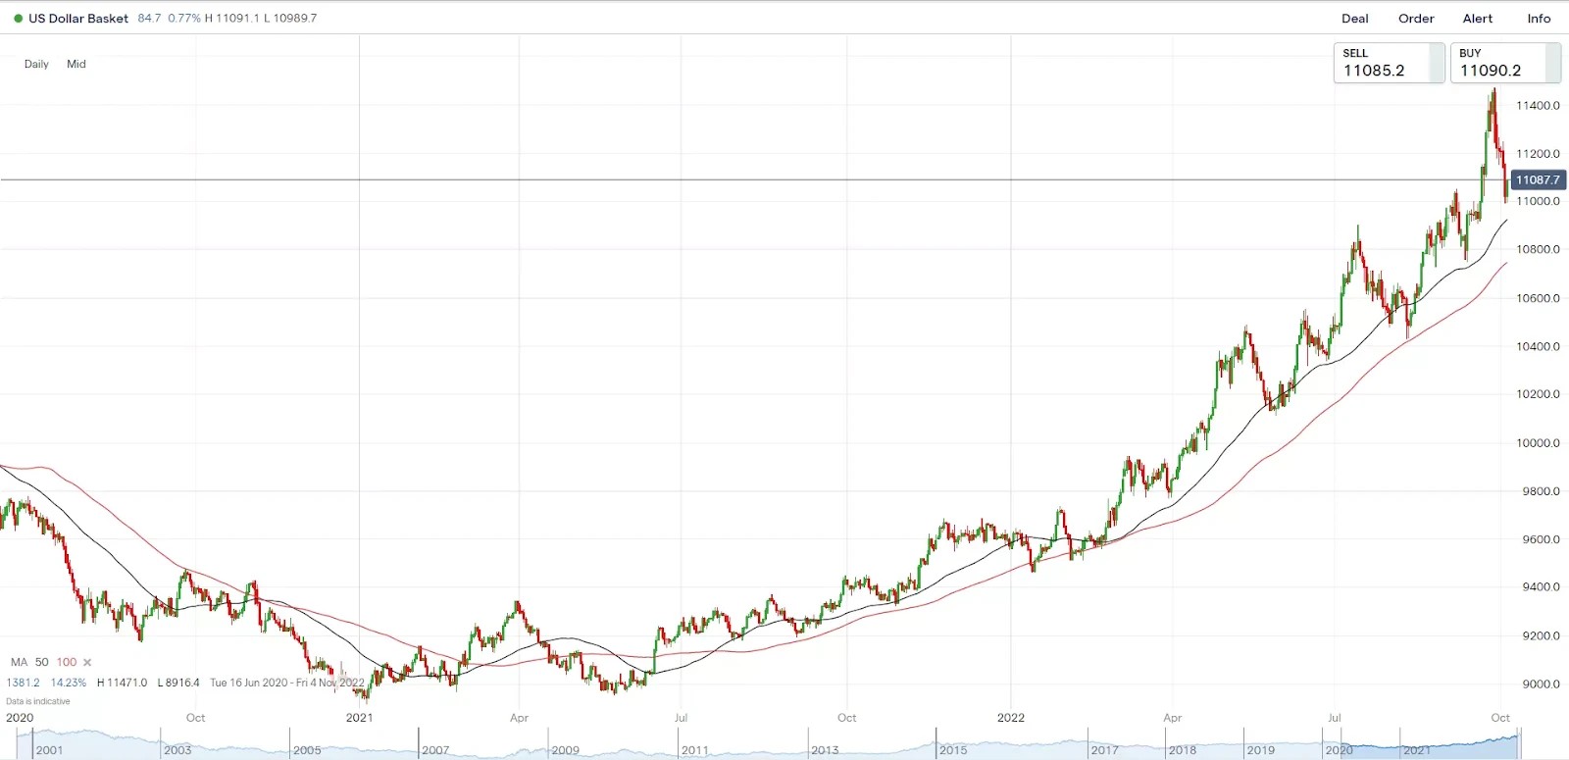Remove the MA indicator with the x icon
The width and height of the screenshot is (1569, 760).
pos(87,663)
